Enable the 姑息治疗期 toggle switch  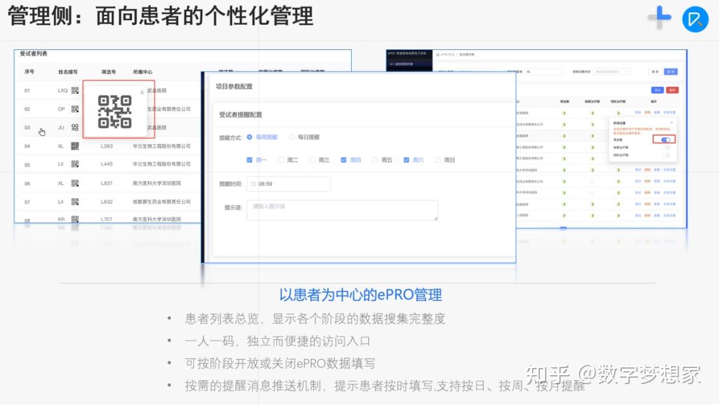(x=665, y=147)
